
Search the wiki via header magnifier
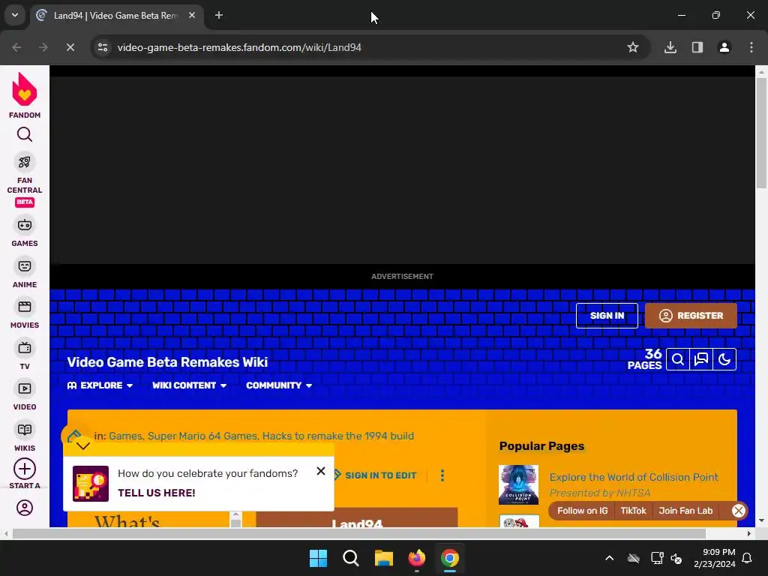coord(678,359)
